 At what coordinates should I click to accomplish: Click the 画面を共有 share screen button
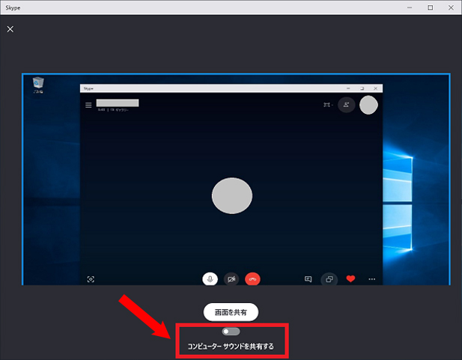click(231, 312)
